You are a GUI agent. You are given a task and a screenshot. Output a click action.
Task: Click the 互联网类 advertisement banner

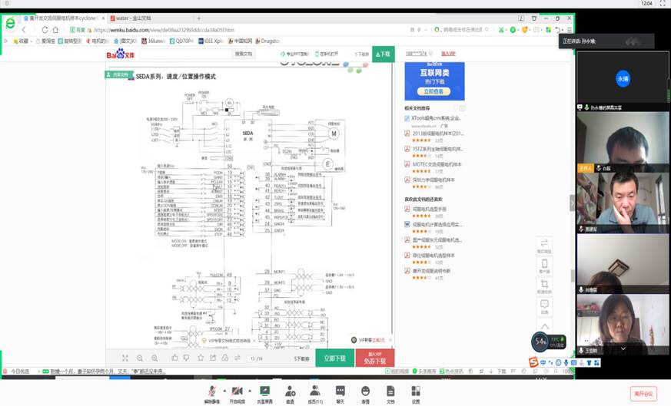click(x=434, y=81)
